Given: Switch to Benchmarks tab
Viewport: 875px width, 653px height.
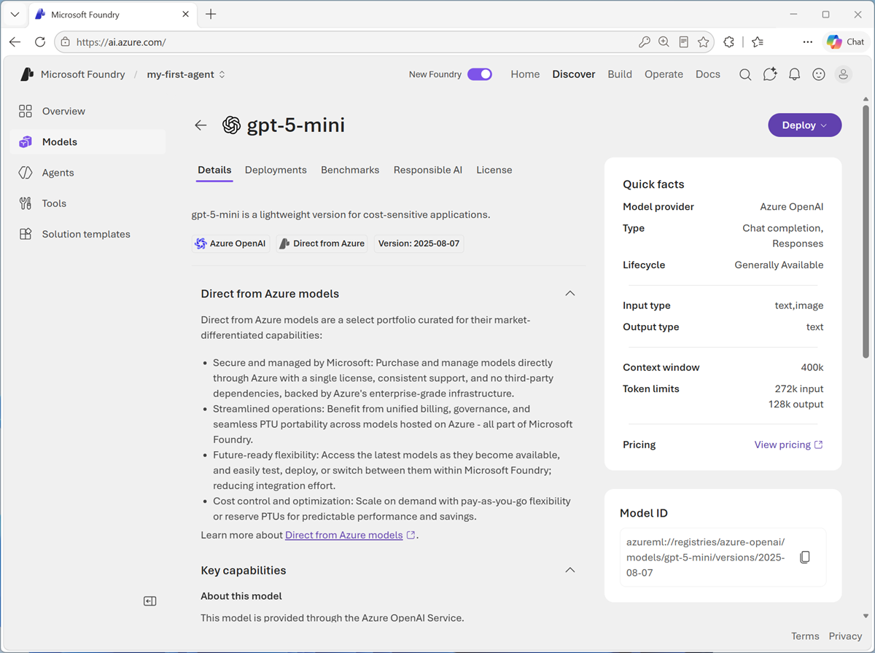Looking at the screenshot, I should pyautogui.click(x=350, y=170).
